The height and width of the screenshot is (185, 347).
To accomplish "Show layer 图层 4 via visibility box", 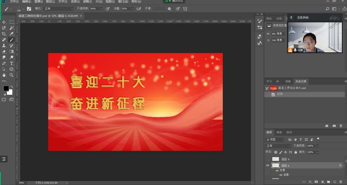I will (x=268, y=159).
